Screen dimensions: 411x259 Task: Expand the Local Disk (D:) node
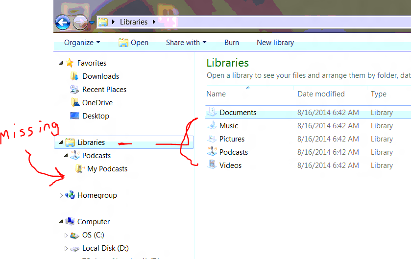coord(66,248)
